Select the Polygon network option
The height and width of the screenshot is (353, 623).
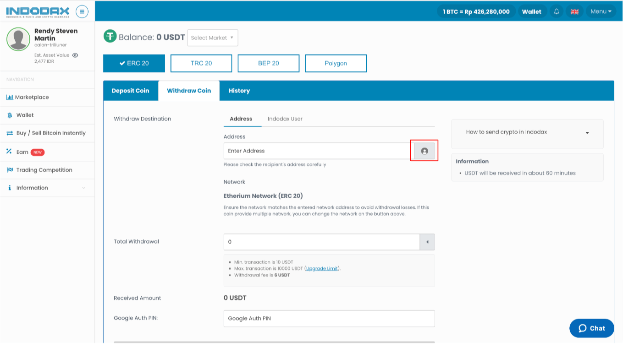click(x=336, y=63)
